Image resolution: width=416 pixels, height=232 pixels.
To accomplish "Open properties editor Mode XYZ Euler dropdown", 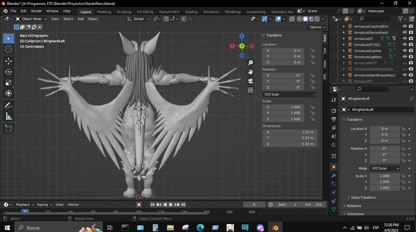I will 385,168.
